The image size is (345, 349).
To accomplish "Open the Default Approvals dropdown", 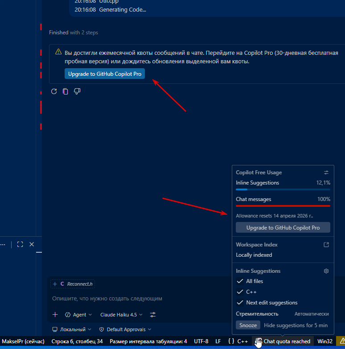I will [x=125, y=329].
